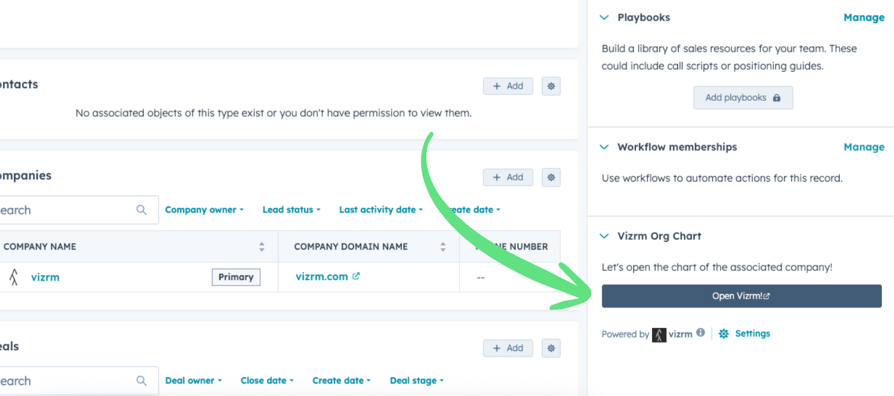Screen dimensions: 894x396
Task: Open Settings link in Vizrm card
Action: point(752,333)
